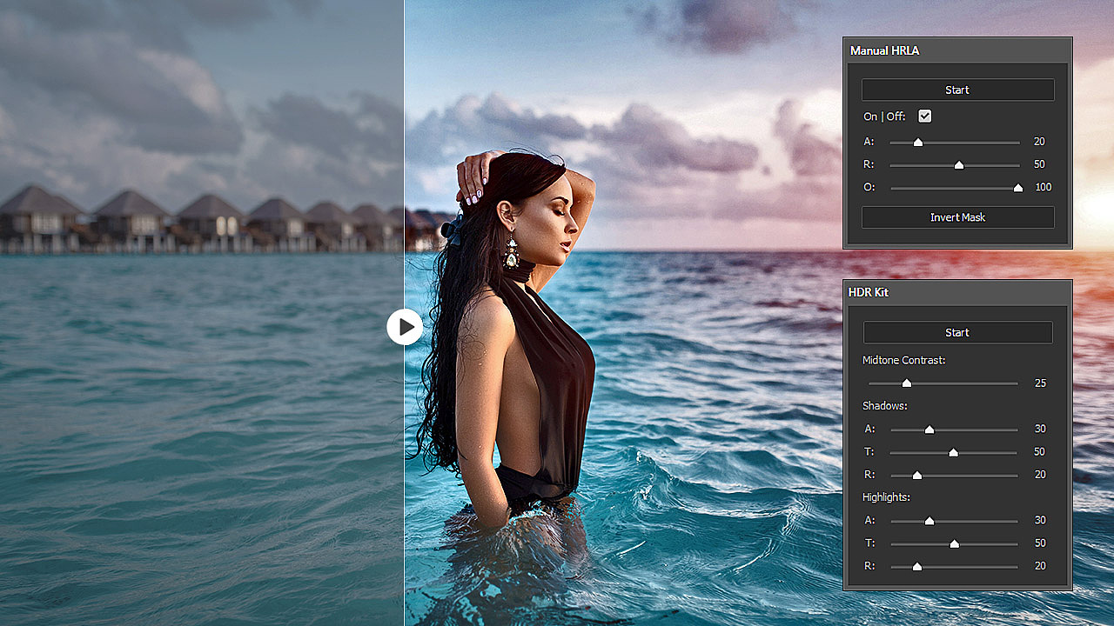Click the value 20 beside the A slider

[x=1040, y=142]
